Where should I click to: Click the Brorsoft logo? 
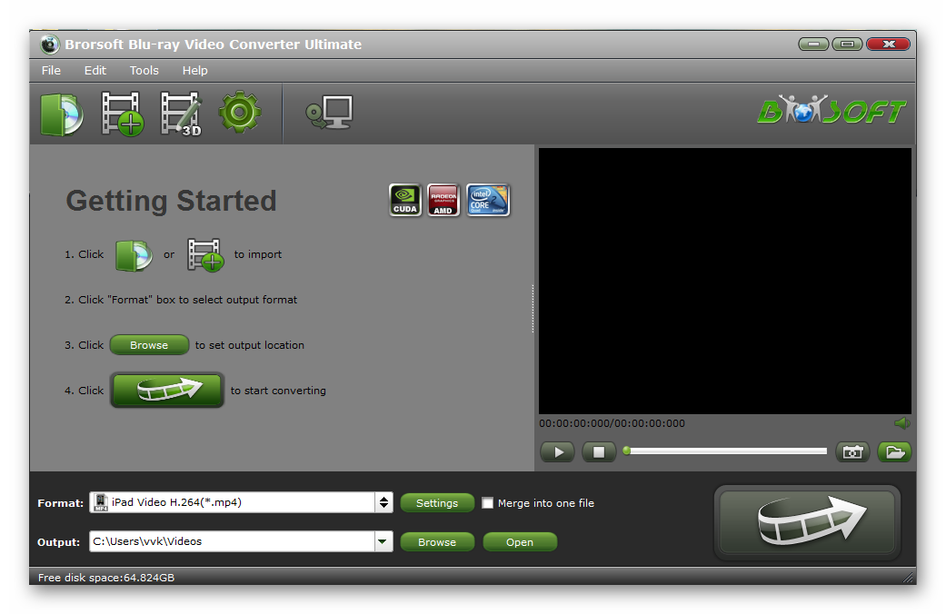tap(831, 110)
